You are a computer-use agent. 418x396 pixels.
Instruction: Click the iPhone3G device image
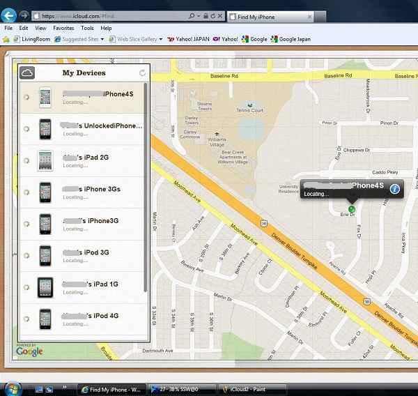click(x=45, y=224)
